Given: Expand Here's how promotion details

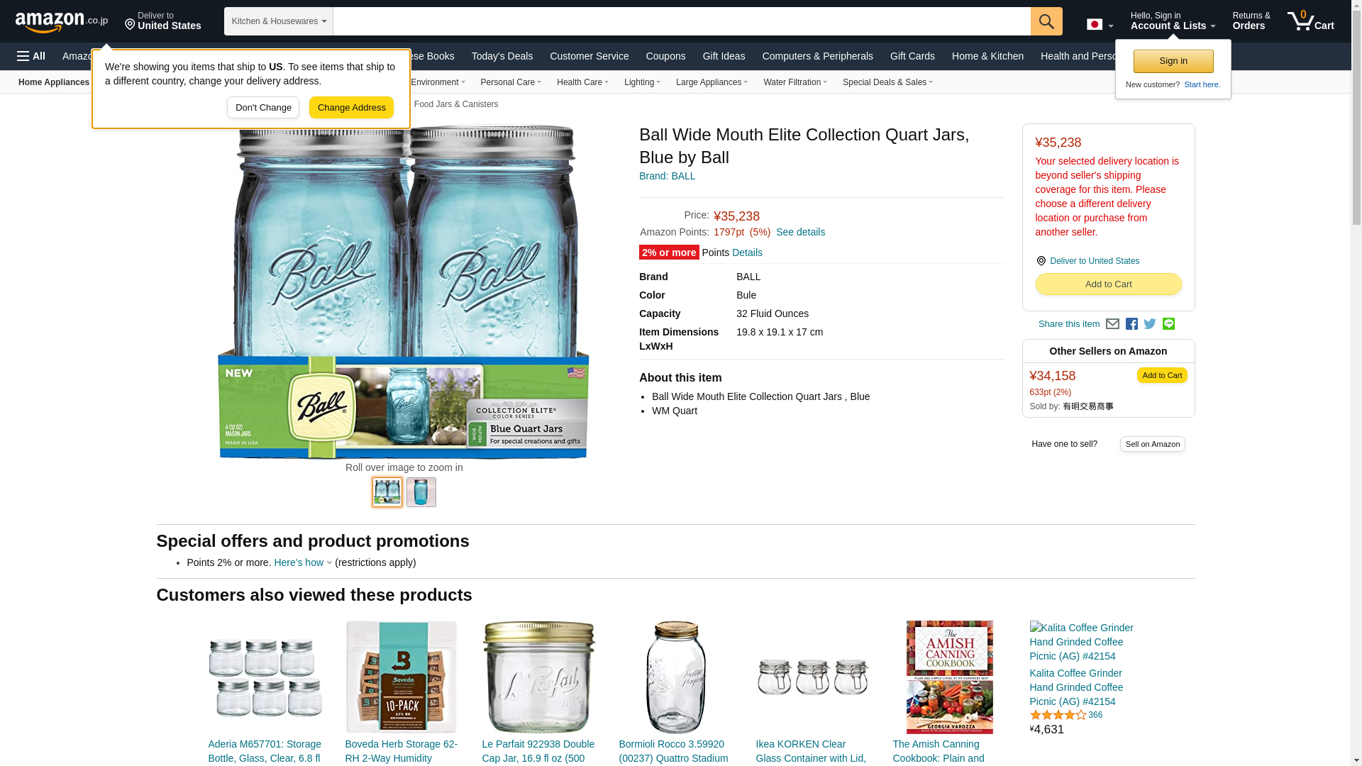Looking at the screenshot, I should 303,562.
